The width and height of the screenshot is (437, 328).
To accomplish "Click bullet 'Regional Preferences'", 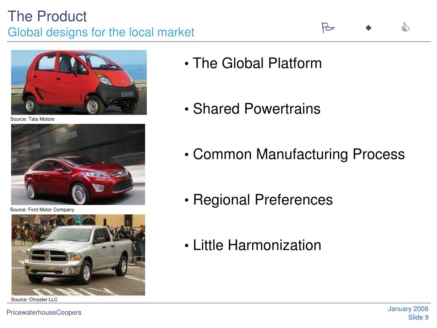I will (x=263, y=200).
